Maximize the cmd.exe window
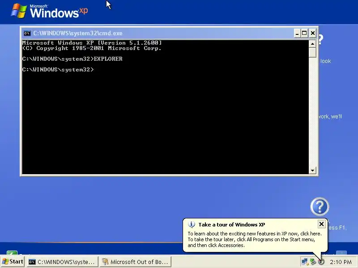358x268 pixels. coord(304,33)
